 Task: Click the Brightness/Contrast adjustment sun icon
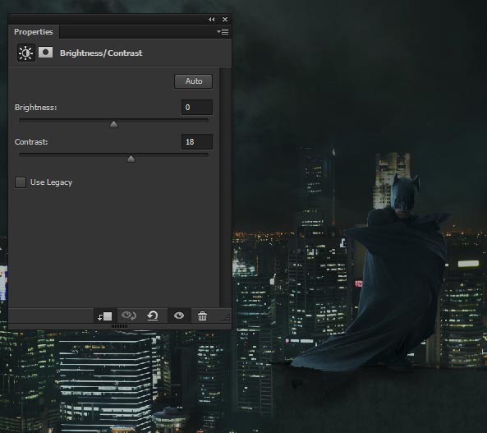pos(25,53)
